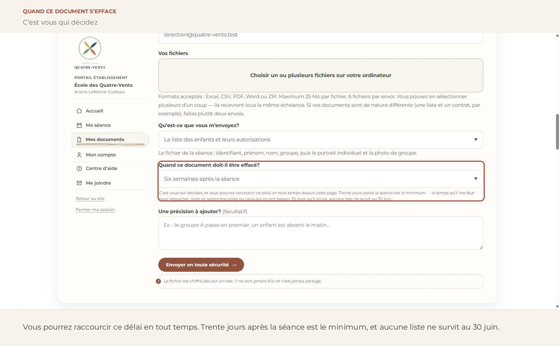560x346 pixels.
Task: Click the optional précision text area
Action: point(321,233)
